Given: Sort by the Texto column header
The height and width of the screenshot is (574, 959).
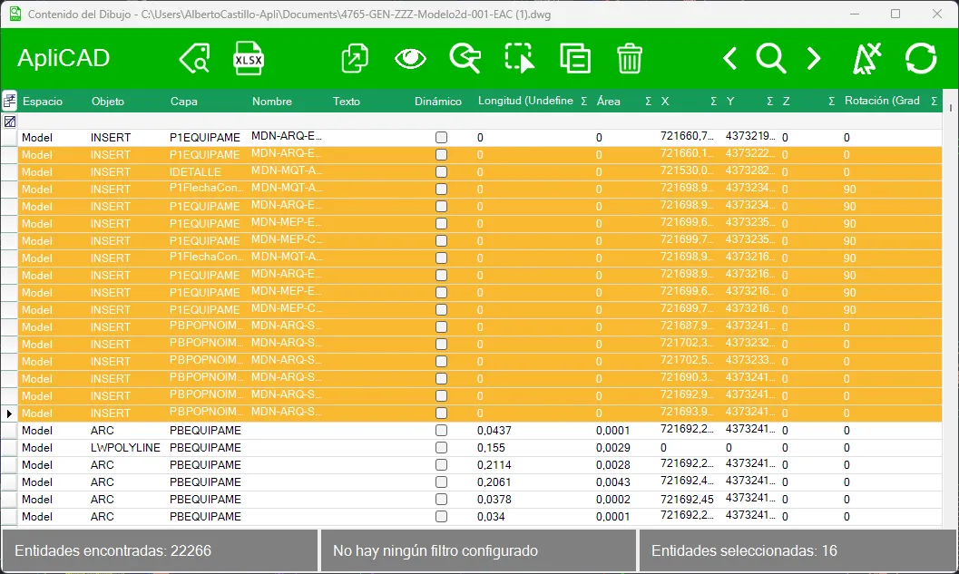Looking at the screenshot, I should tap(347, 102).
